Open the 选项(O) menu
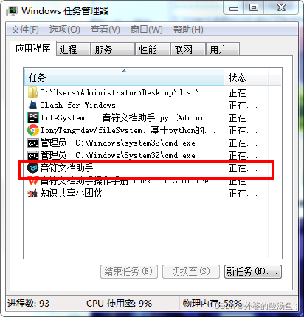Screen dimensions: 304x317 (x=64, y=30)
